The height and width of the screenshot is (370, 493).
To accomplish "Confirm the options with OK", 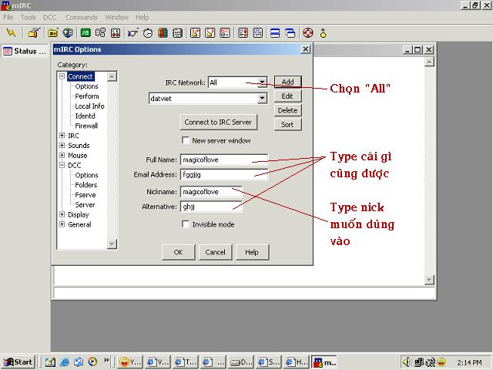I will tap(178, 252).
